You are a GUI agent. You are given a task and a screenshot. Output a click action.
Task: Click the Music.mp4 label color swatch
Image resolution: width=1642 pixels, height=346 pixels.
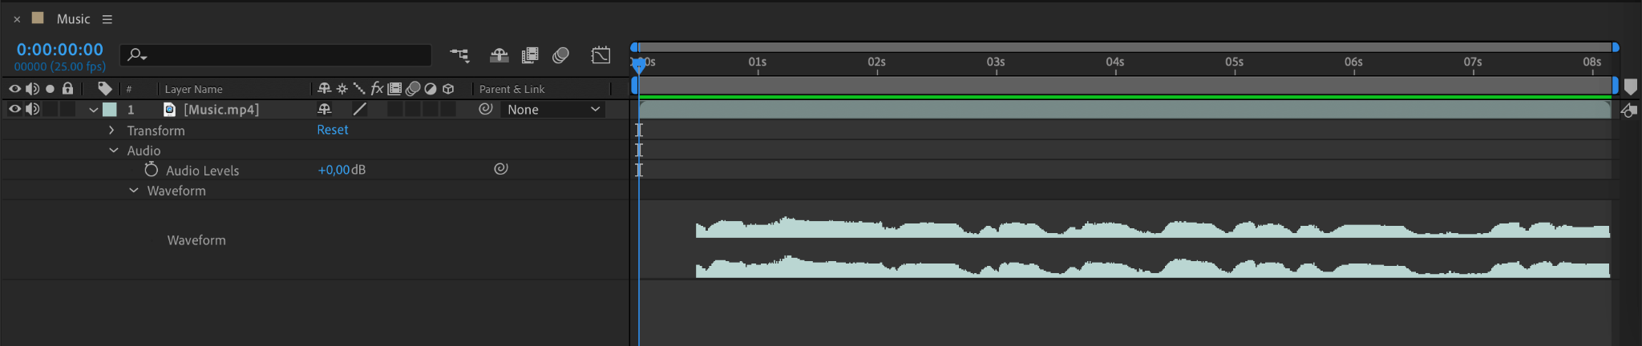tap(110, 110)
